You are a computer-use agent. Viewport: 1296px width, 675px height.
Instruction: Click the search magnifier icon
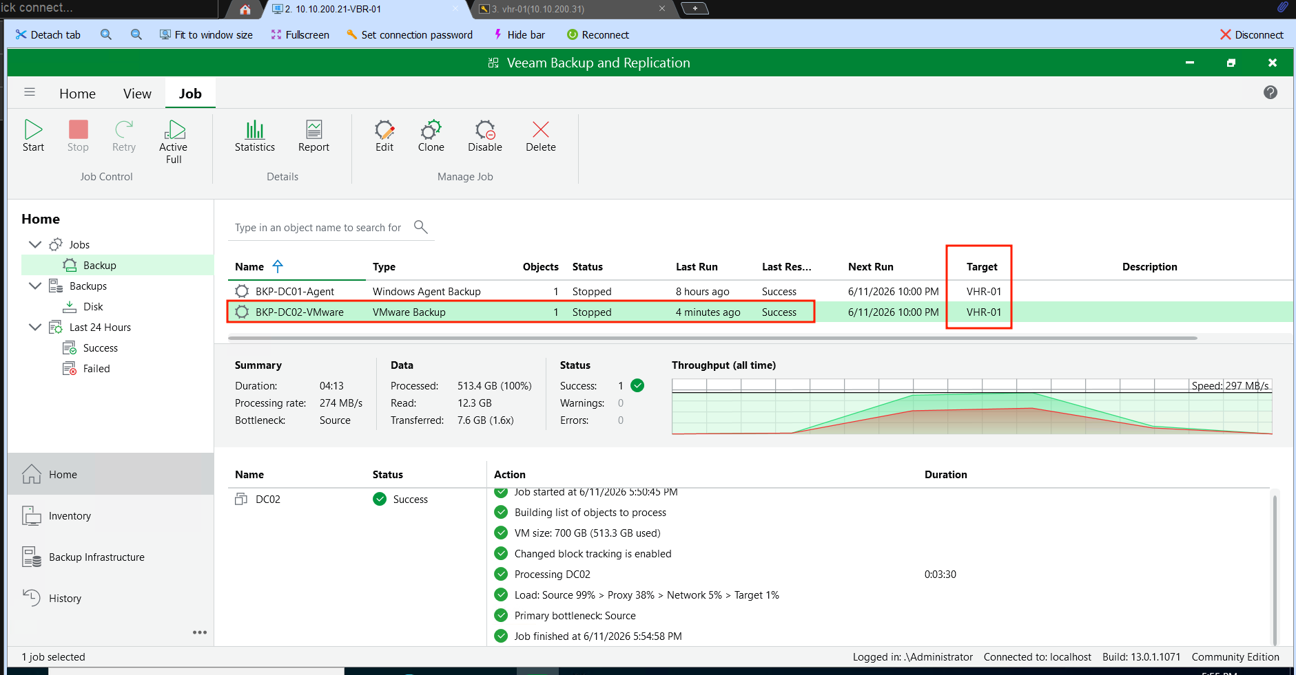[x=421, y=226]
